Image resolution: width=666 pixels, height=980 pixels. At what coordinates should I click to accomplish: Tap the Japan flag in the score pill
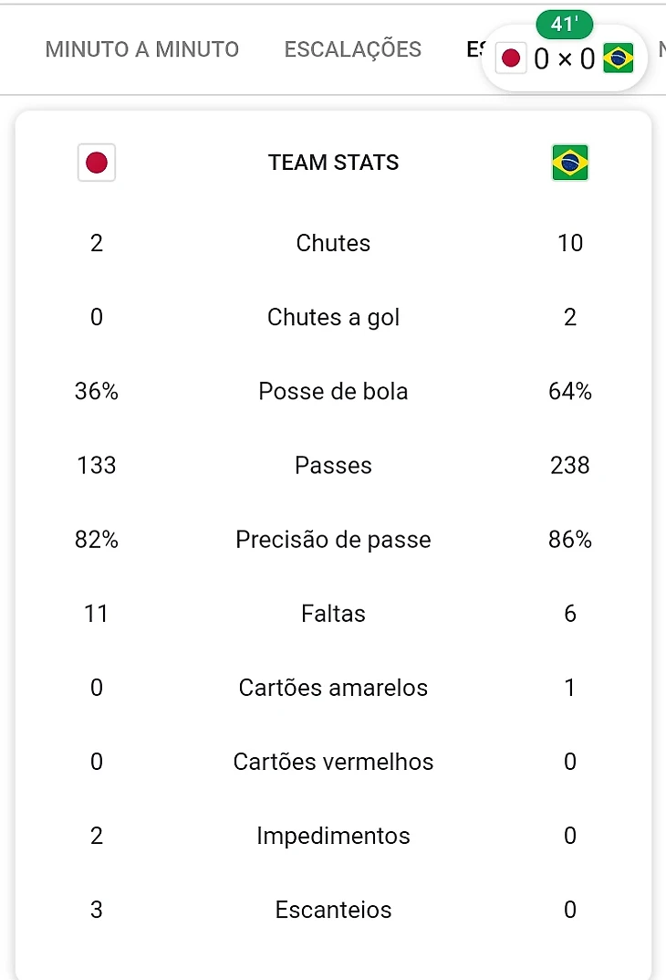pyautogui.click(x=511, y=59)
